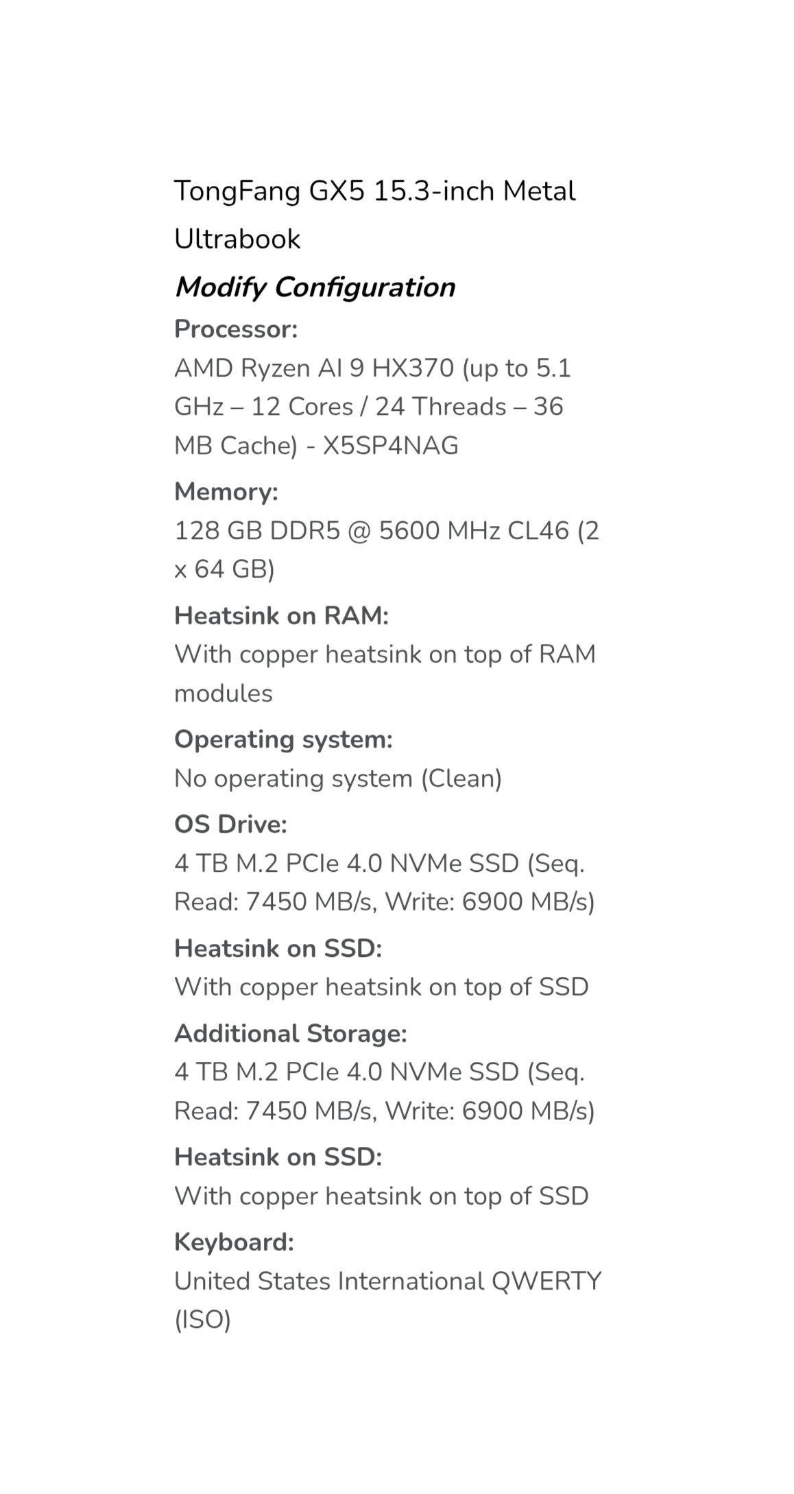Click the 128 GB DDR5 memory value

pyautogui.click(x=387, y=549)
